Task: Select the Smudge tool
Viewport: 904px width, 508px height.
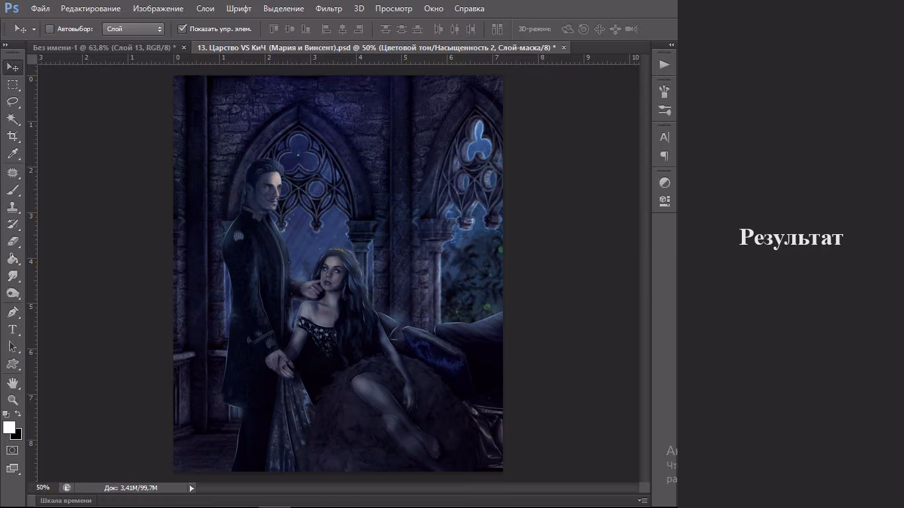Action: (x=13, y=276)
